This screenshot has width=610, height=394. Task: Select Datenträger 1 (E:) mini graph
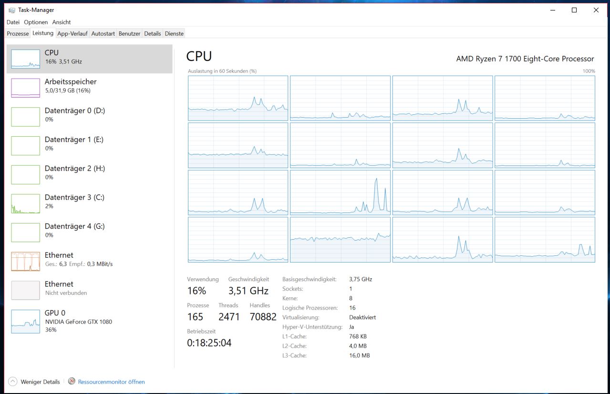[25, 146]
